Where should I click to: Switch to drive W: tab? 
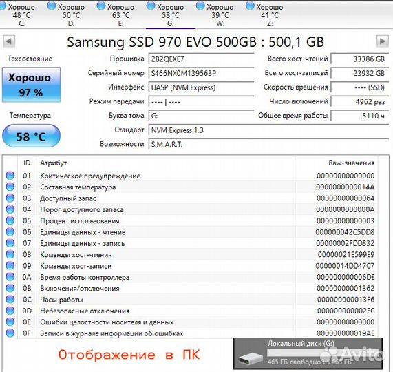(220, 14)
